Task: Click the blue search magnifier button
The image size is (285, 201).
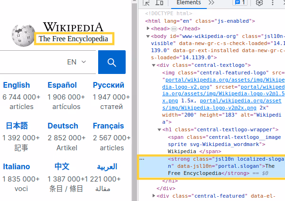Action: tap(112, 62)
